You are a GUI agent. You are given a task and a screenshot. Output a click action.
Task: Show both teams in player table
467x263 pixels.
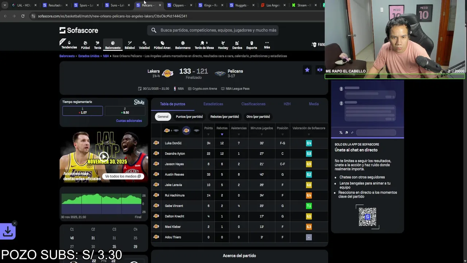pyautogui.click(x=171, y=130)
